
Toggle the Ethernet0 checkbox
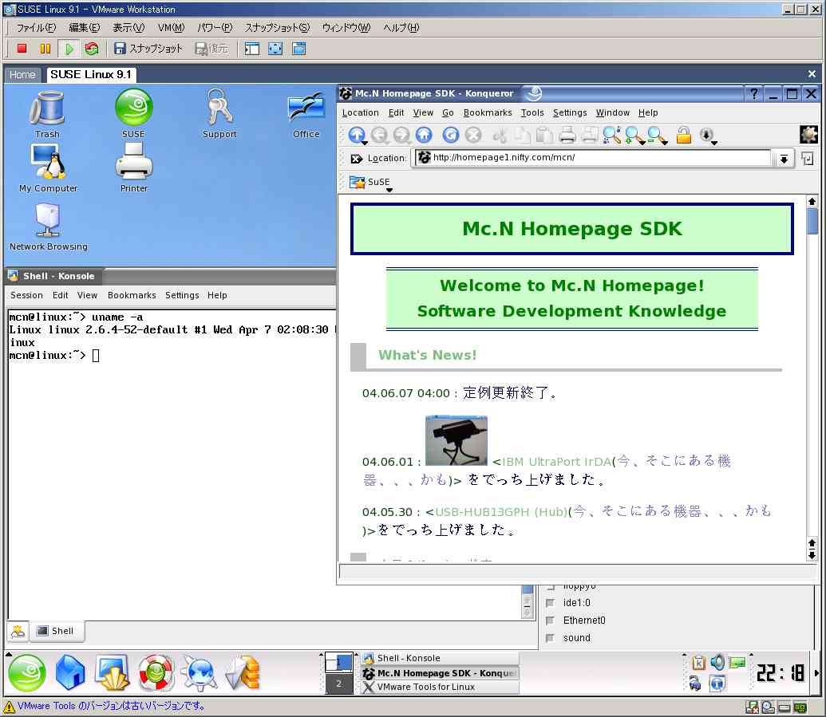550,620
